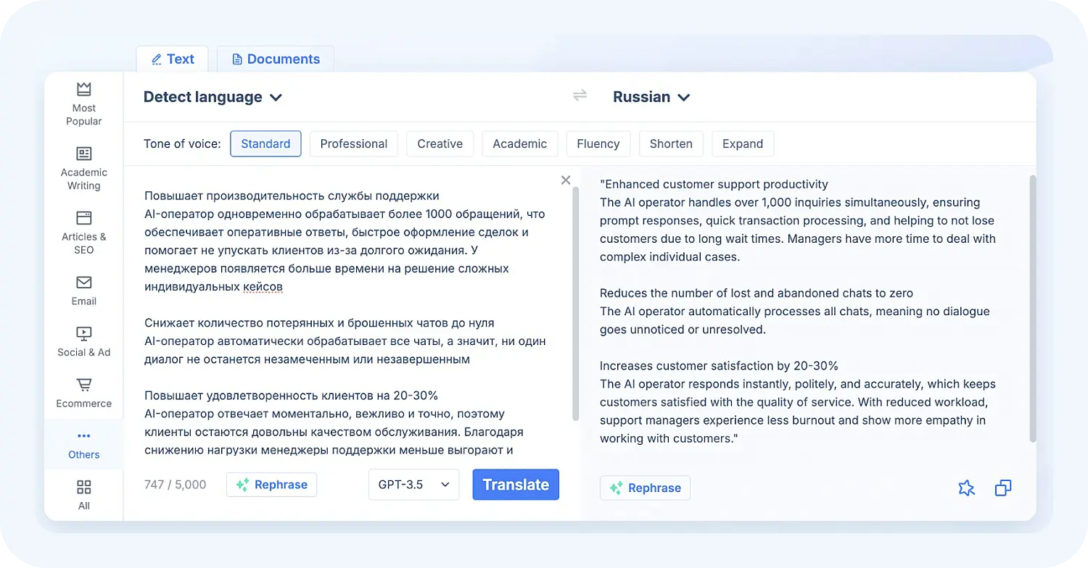The width and height of the screenshot is (1088, 568).
Task: Open the Academic Writing category
Action: (83, 167)
